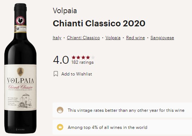The height and width of the screenshot is (136, 192).
Task: Click the 182 ratings count
Action: pos(83,62)
